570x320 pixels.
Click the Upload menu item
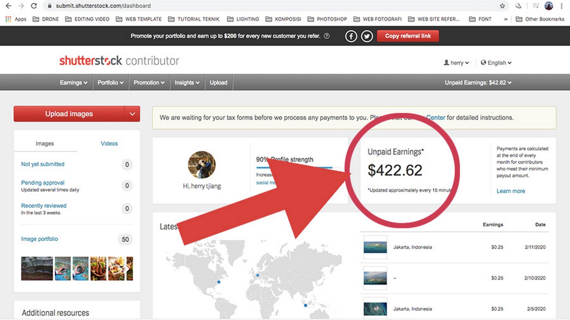[x=218, y=83]
